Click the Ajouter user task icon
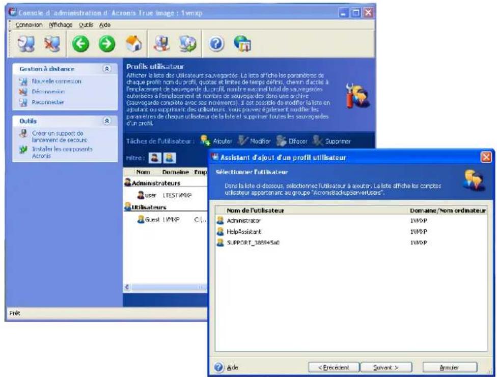497x377 pixels. [x=205, y=141]
